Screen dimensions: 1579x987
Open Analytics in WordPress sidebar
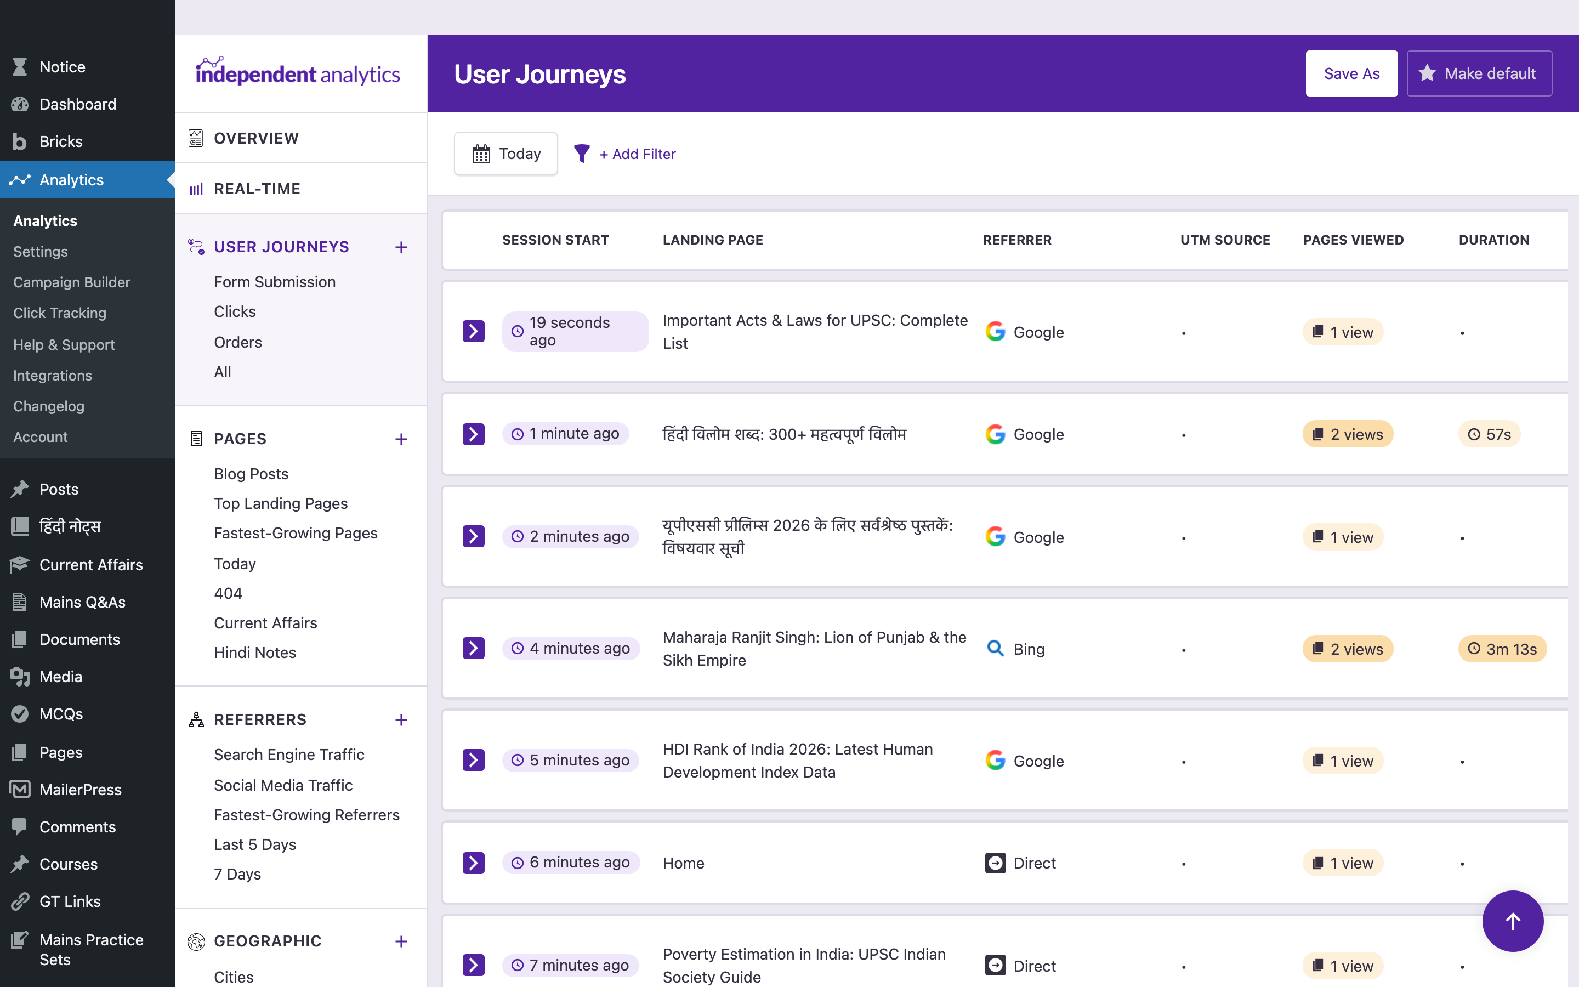[87, 180]
